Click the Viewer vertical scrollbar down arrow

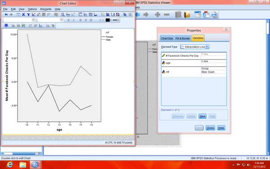[267, 154]
